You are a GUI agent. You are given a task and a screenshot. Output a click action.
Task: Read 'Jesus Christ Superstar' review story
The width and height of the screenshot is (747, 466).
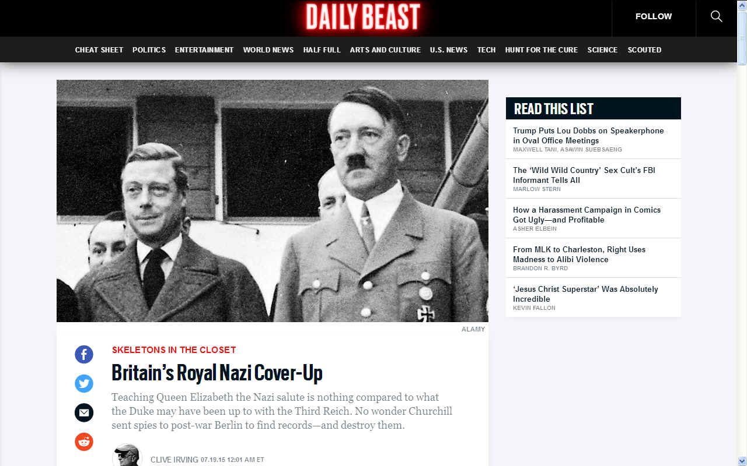pyautogui.click(x=585, y=294)
